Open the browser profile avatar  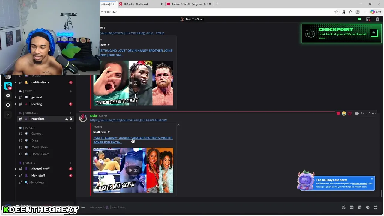(x=358, y=12)
